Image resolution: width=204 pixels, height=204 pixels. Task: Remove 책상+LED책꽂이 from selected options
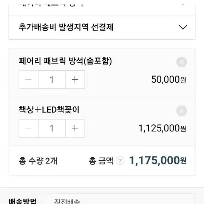(x=181, y=111)
